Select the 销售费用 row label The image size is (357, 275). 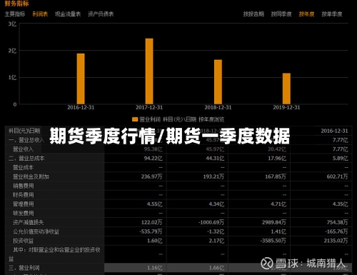coord(23,186)
